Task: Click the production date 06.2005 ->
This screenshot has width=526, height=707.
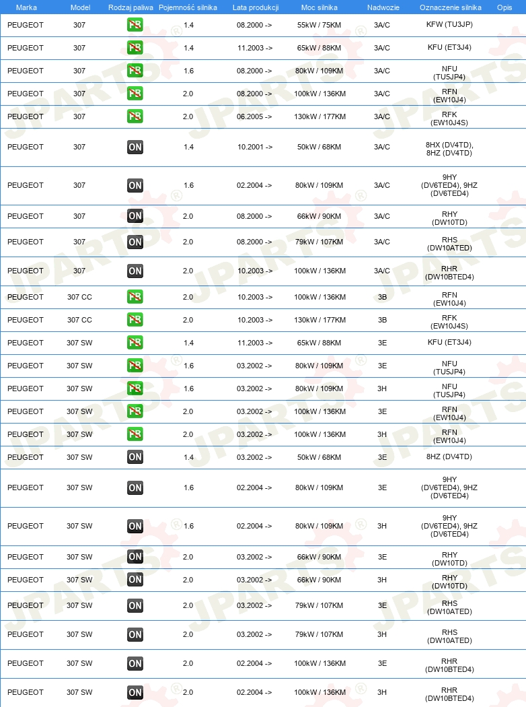Action: (254, 116)
